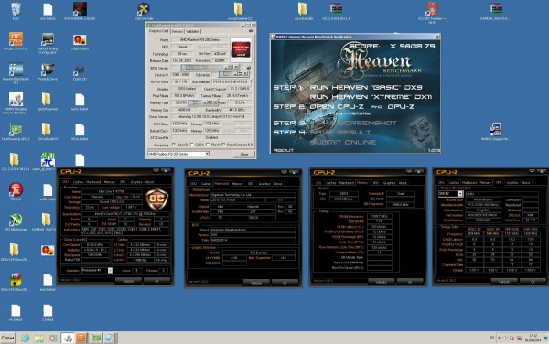Open About tab in the leftmost CPU-Z window
The height and width of the screenshot is (344, 549).
coord(149,182)
